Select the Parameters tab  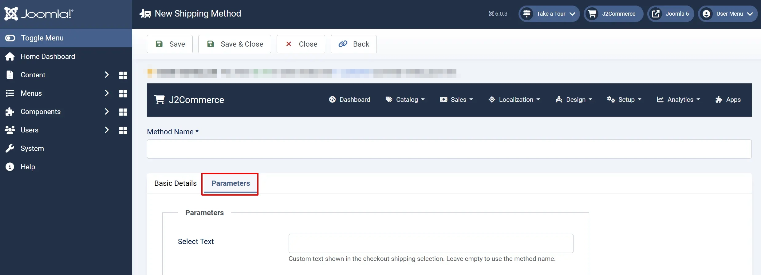coord(231,183)
